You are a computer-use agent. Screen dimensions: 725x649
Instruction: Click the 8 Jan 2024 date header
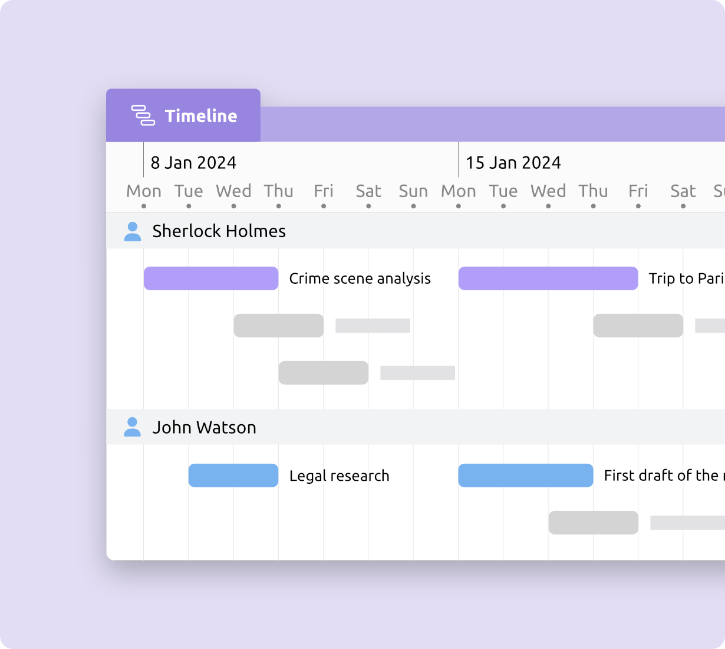tap(193, 162)
